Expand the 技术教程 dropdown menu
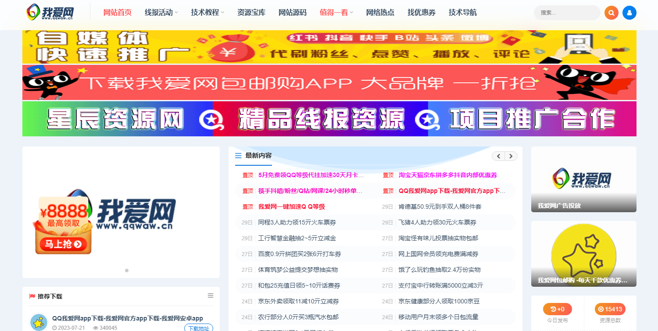The height and width of the screenshot is (331, 658). click(204, 13)
